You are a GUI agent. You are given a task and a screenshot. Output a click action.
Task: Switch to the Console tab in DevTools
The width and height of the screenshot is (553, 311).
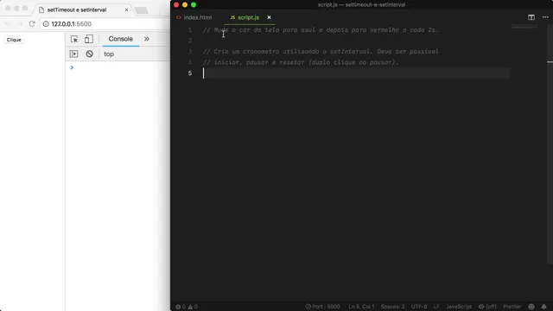tap(121, 39)
